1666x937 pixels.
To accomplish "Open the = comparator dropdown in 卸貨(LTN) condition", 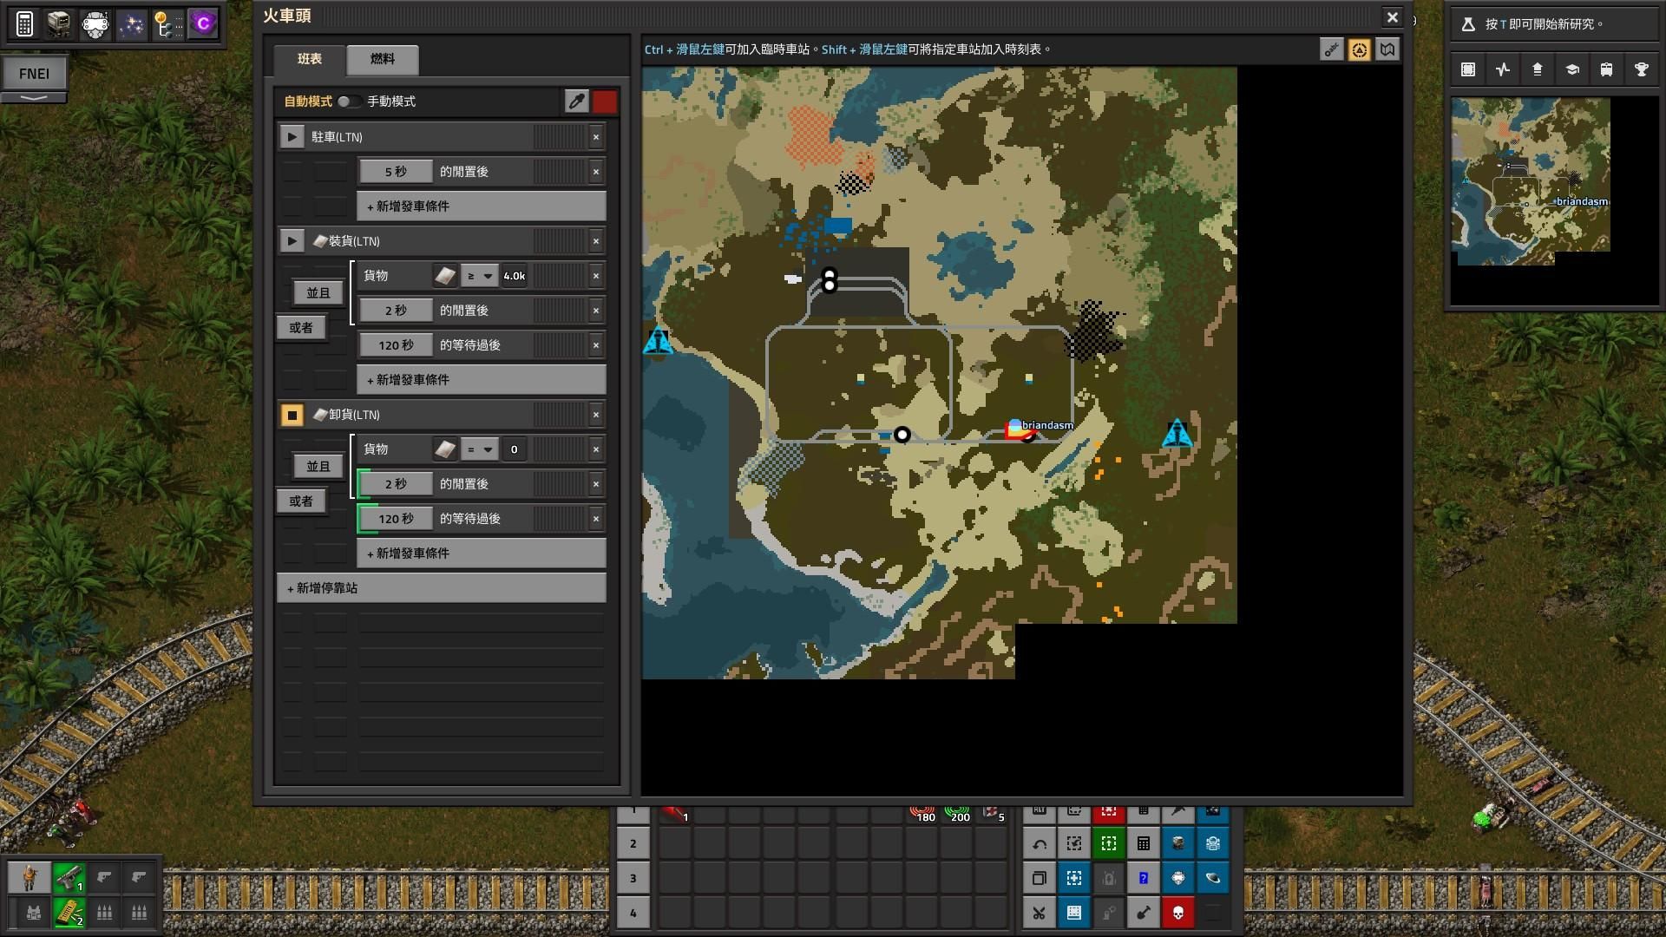I will 478,449.
